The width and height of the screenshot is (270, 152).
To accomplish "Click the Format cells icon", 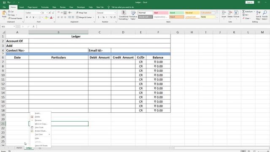I will point(236,13).
